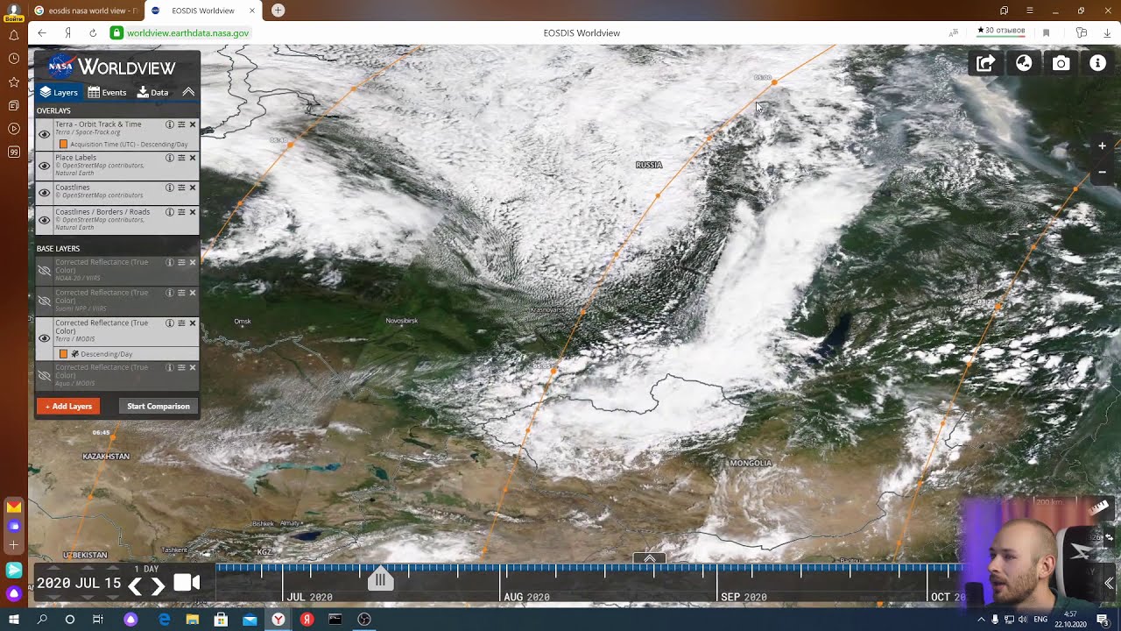Show the Suomi NPP / VIIRS reflectance layer
Image resolution: width=1121 pixels, height=631 pixels.
[44, 301]
